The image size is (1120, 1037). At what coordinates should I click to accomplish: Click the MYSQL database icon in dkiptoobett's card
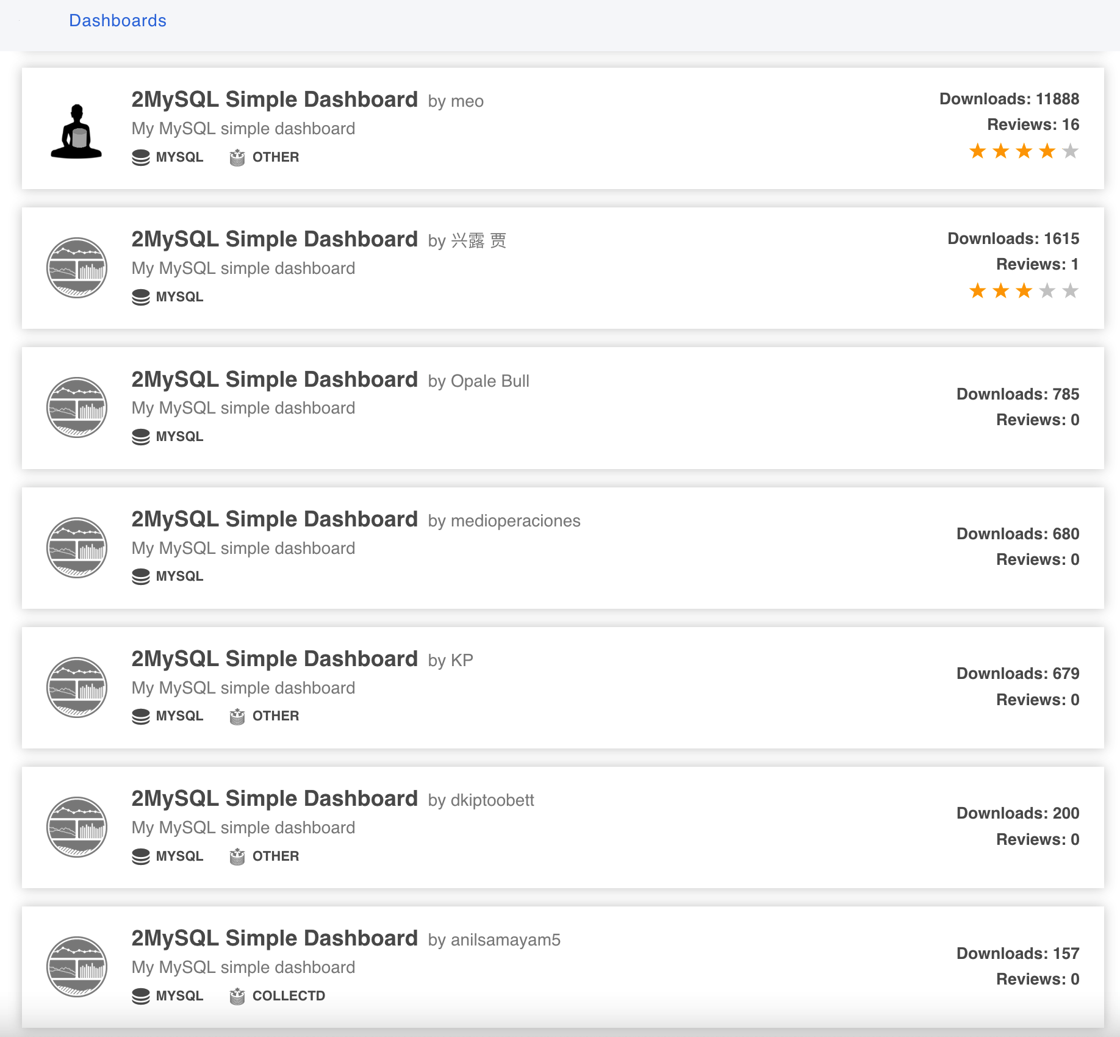click(141, 856)
